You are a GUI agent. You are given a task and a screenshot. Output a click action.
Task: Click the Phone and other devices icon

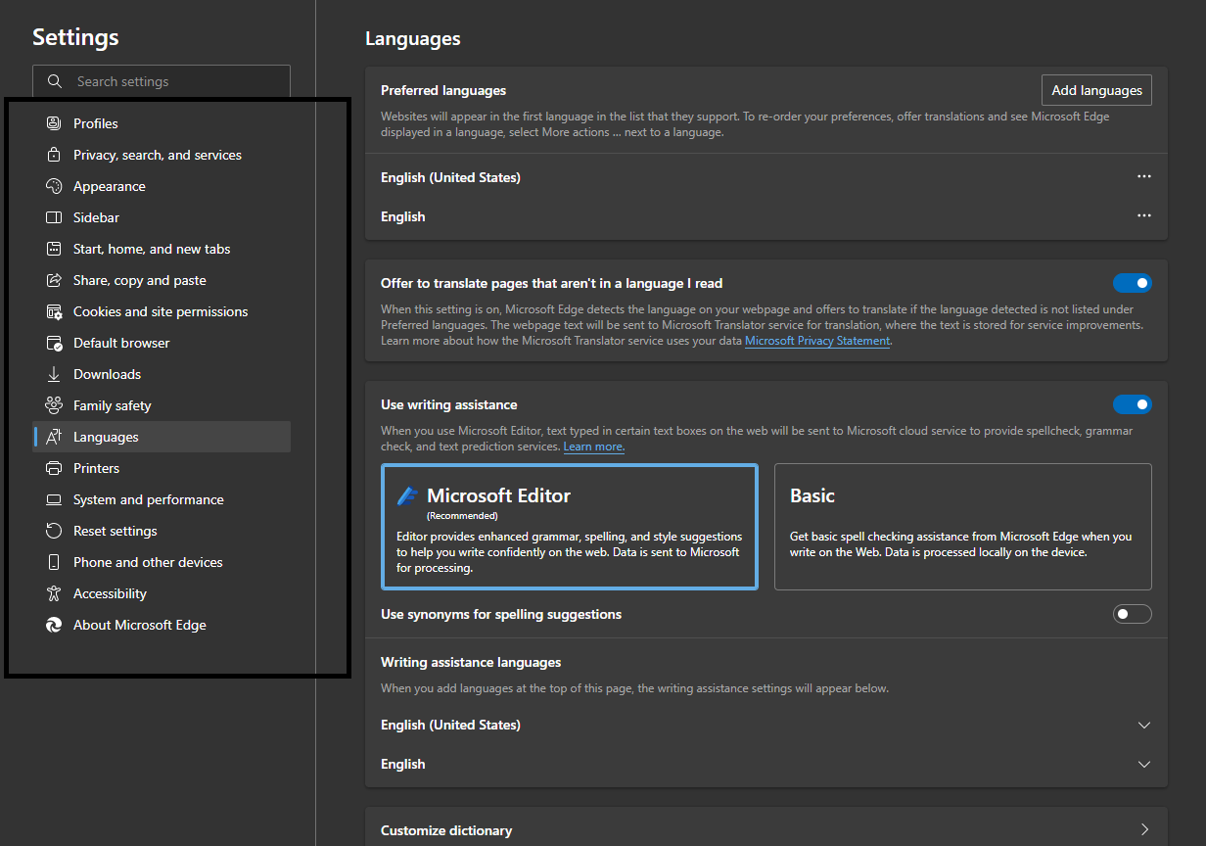54,562
